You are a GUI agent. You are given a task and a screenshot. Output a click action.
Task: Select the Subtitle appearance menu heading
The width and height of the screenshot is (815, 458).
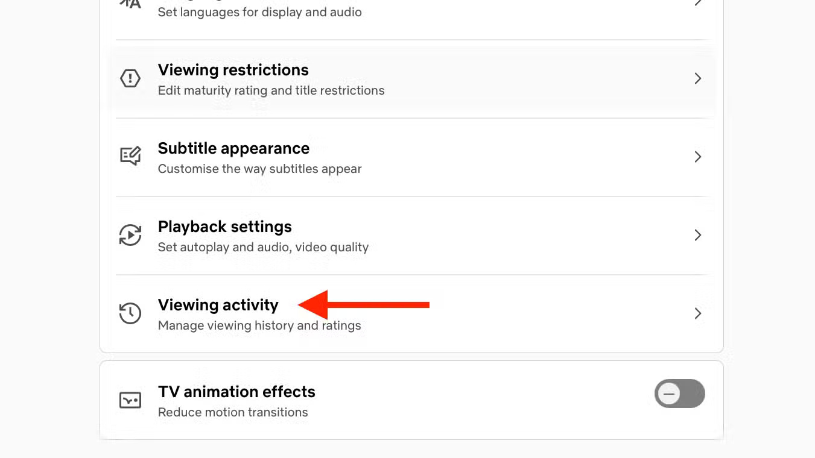(x=233, y=148)
